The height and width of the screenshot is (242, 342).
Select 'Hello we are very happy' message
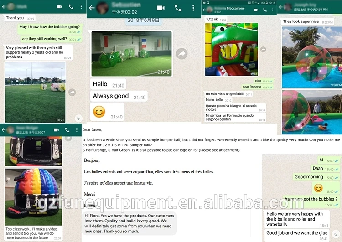(x=297, y=219)
